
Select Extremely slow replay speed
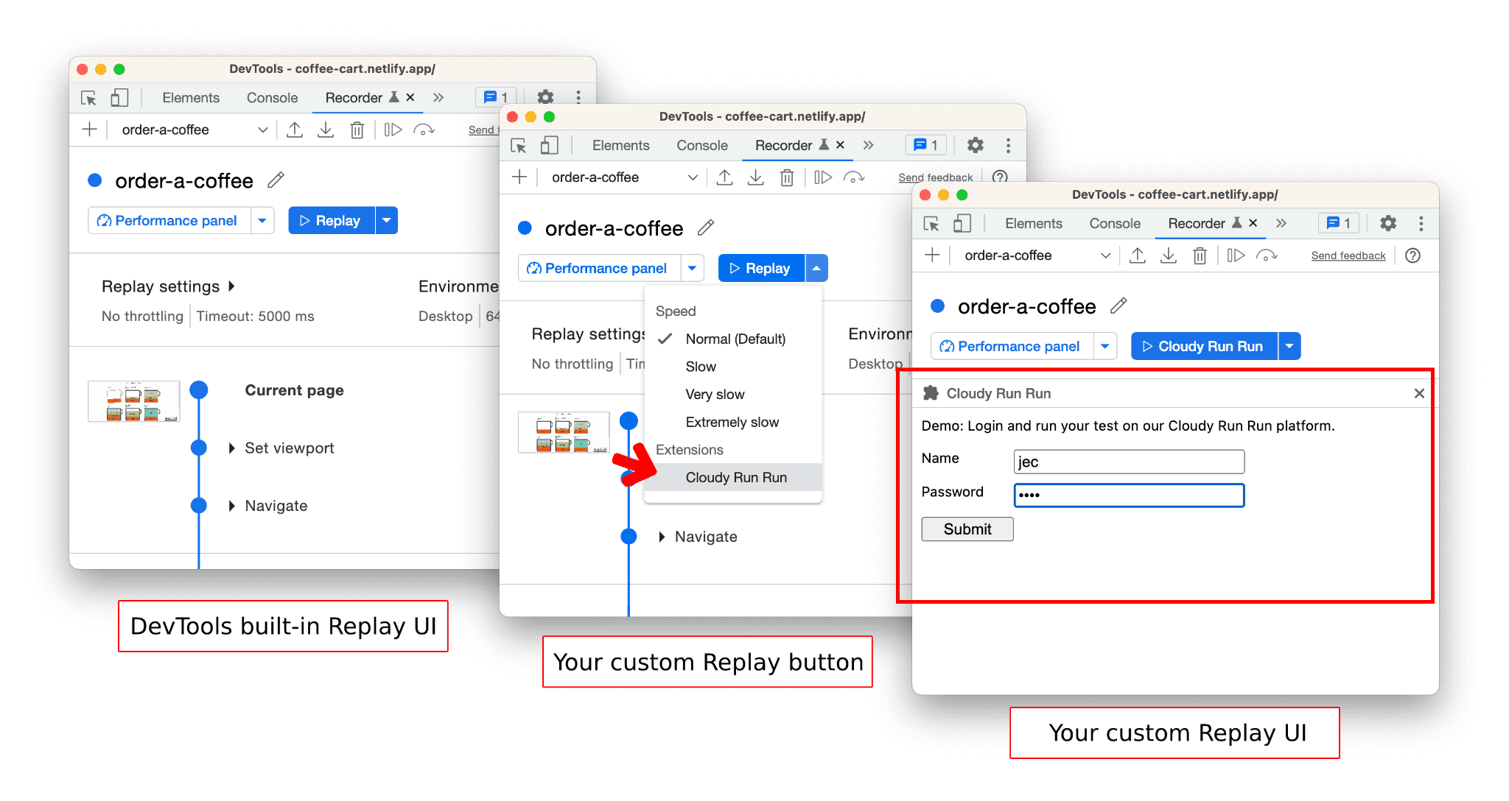tap(732, 424)
